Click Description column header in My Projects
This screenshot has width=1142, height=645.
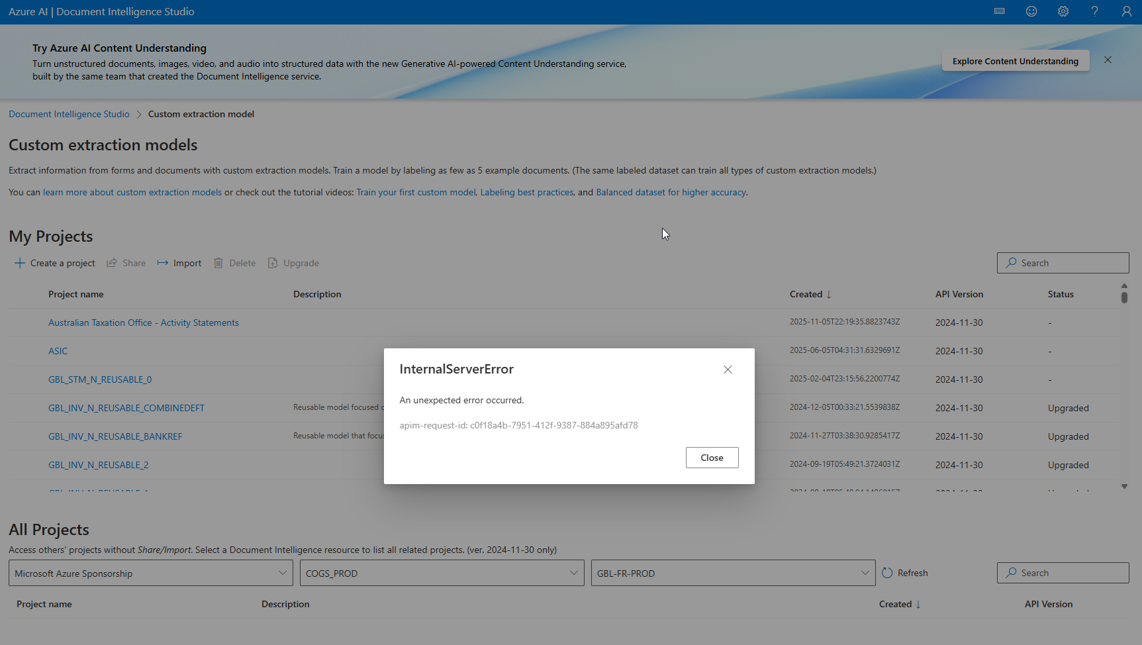coord(317,294)
